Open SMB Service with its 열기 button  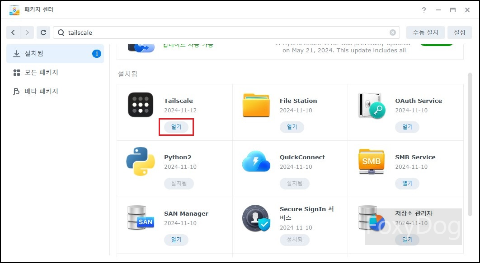[x=407, y=184]
